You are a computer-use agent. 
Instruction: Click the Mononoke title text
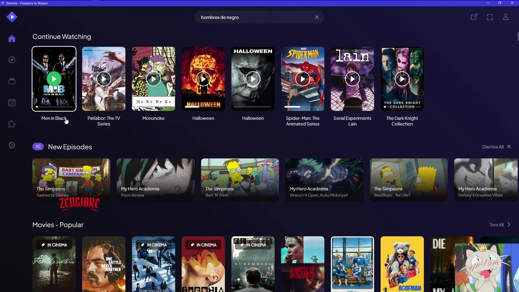click(x=153, y=118)
